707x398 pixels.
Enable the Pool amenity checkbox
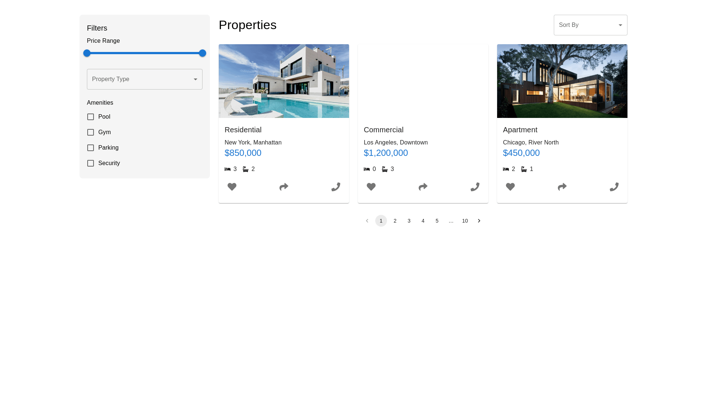tap(91, 117)
